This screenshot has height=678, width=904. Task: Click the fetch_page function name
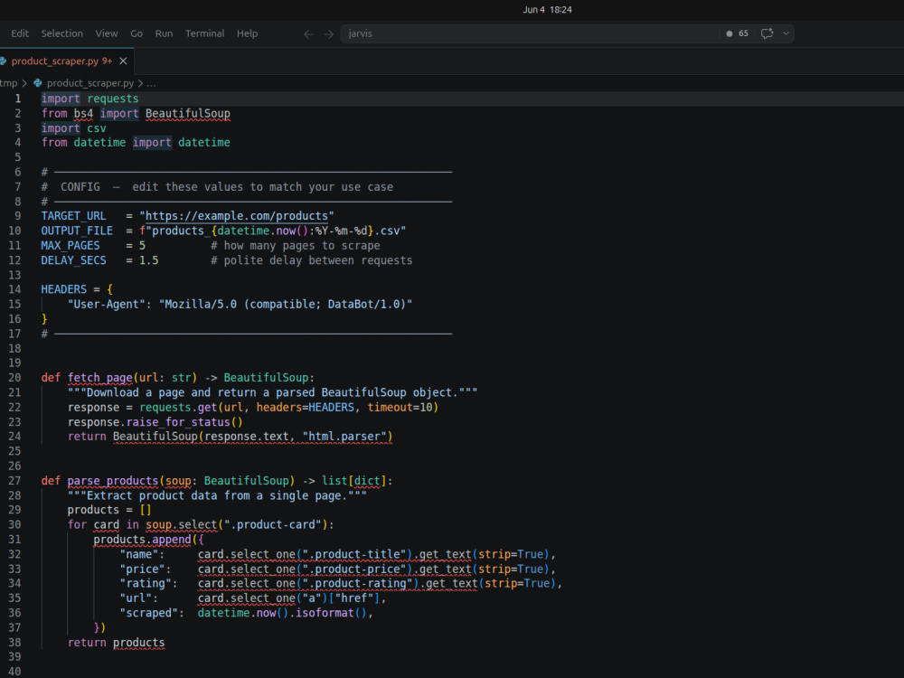point(99,378)
